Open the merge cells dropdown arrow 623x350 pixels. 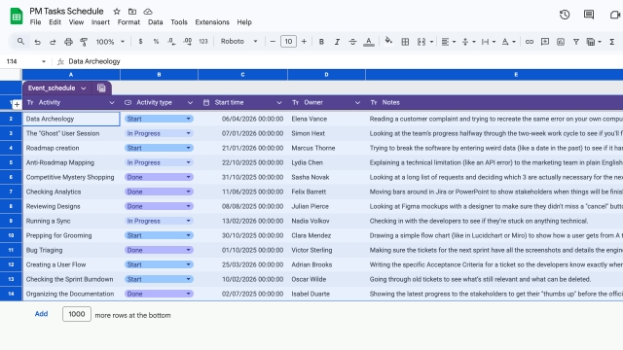click(x=431, y=42)
